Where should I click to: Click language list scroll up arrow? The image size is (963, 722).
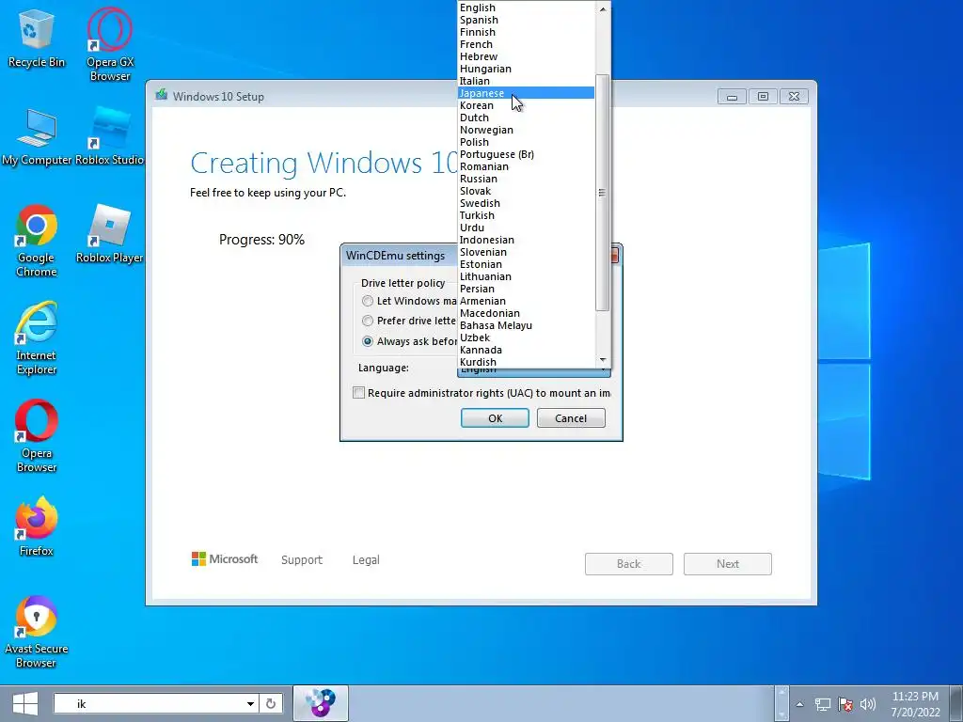[603, 8]
